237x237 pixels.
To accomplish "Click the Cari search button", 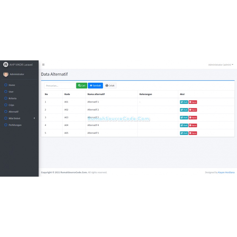I will pyautogui.click(x=82, y=86).
